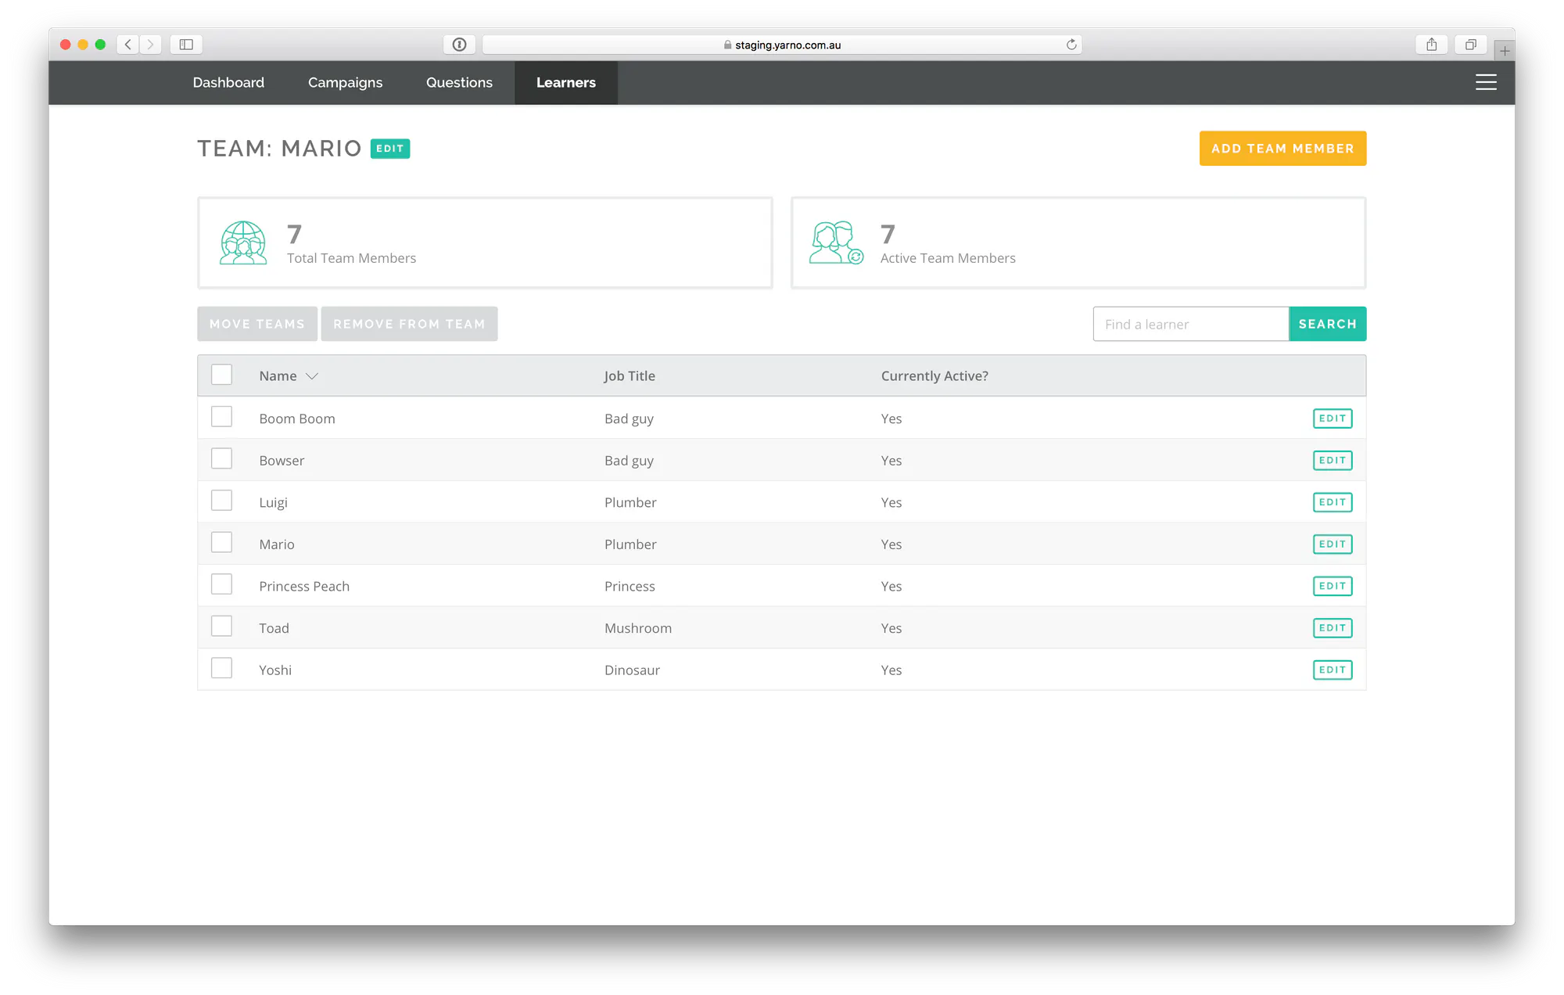The width and height of the screenshot is (1564, 995).
Task: Show all tabs overview icon
Action: click(x=1470, y=45)
